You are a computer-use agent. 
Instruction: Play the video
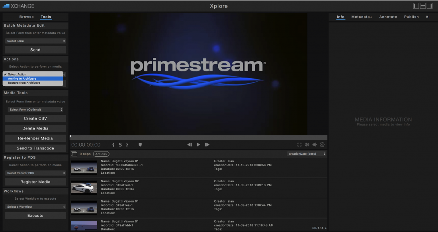click(x=198, y=145)
